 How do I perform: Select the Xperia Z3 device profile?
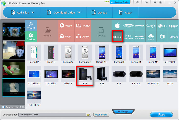coord(119,54)
